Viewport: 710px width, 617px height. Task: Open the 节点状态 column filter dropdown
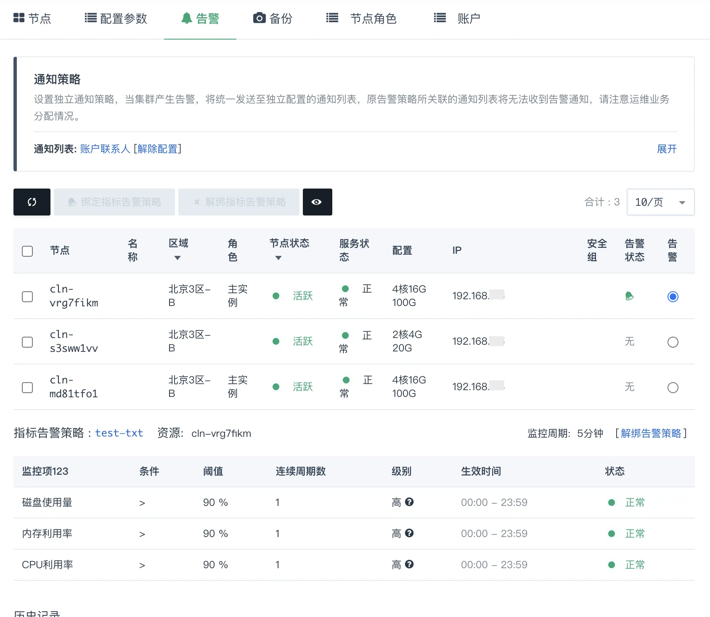pos(278,258)
